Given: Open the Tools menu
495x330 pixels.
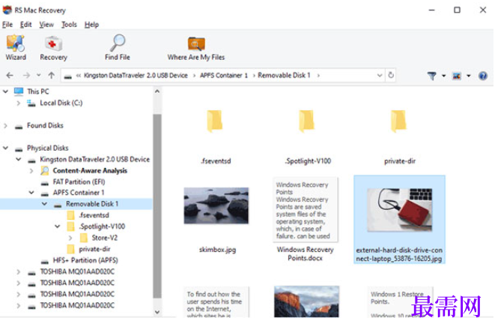Looking at the screenshot, I should coord(69,24).
